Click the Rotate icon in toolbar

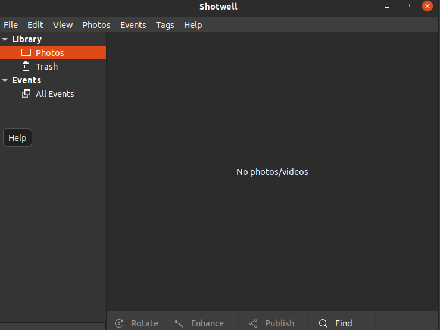click(119, 323)
